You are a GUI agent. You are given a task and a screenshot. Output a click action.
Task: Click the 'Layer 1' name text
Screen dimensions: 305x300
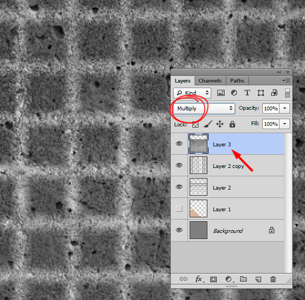[x=222, y=210]
